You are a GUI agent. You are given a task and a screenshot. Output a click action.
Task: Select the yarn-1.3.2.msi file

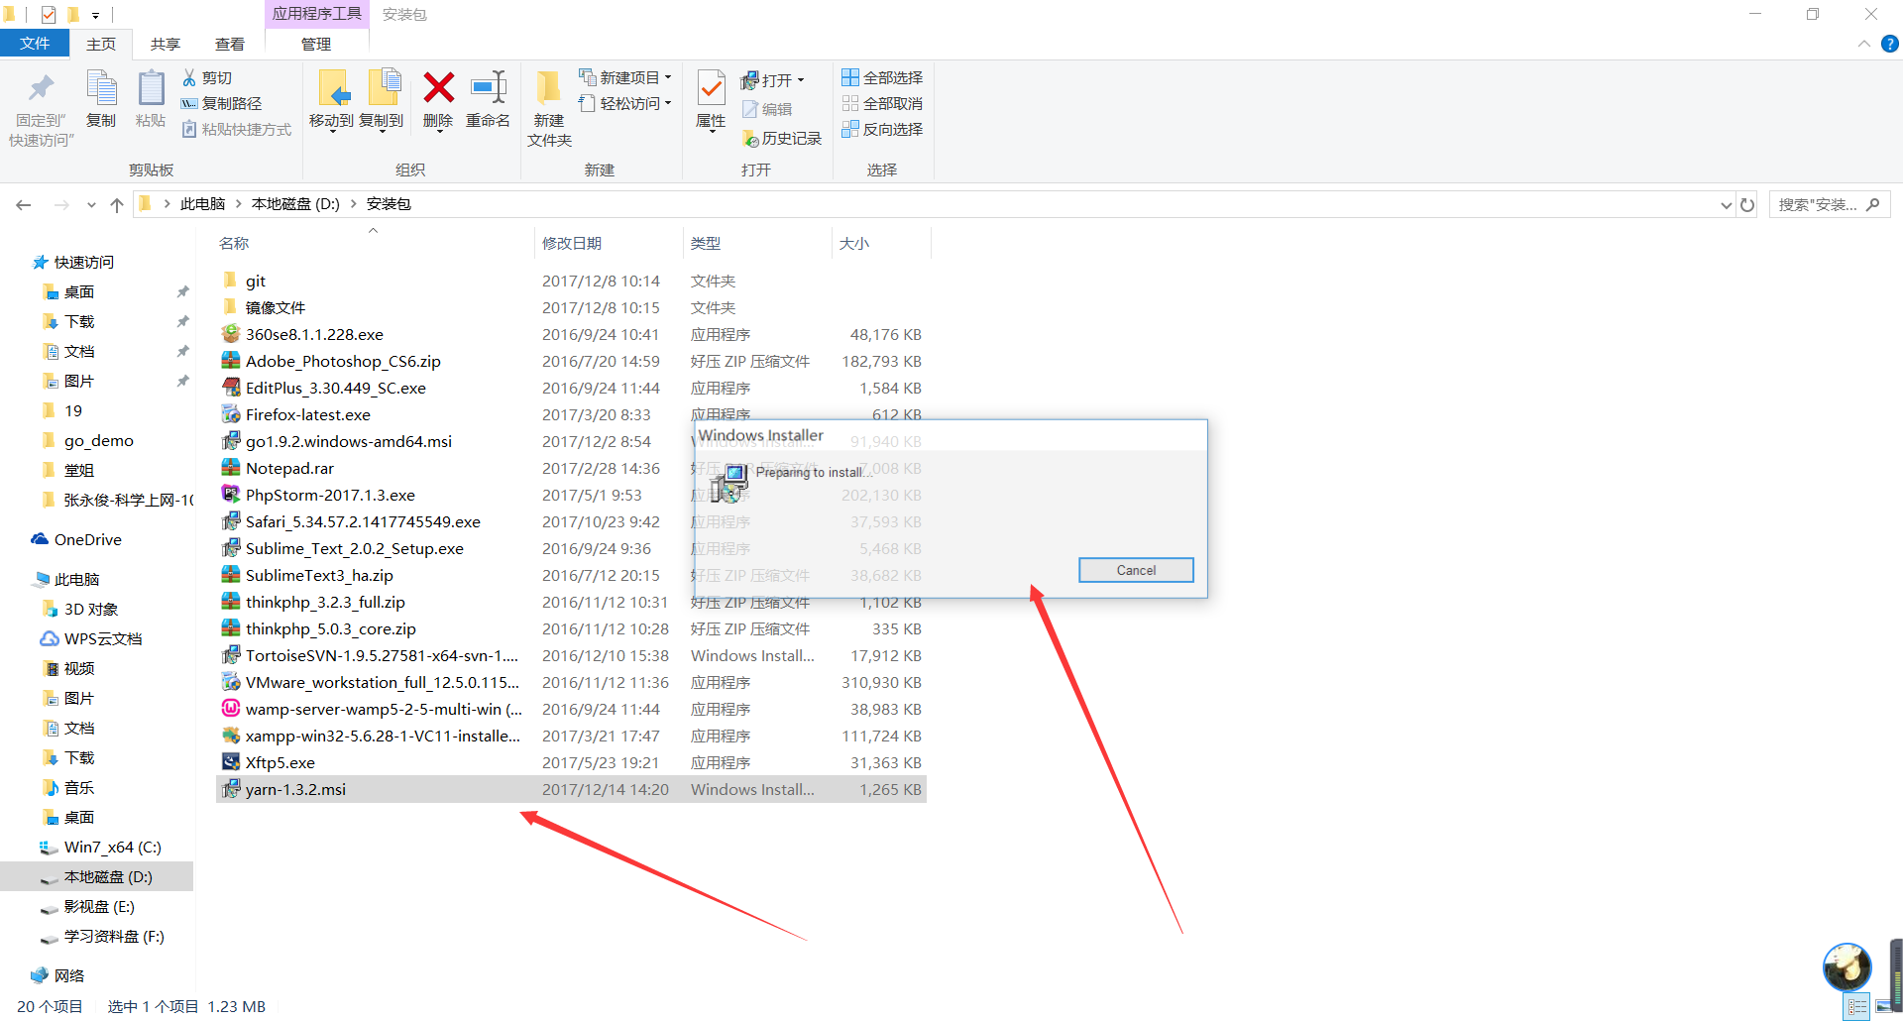[571, 789]
